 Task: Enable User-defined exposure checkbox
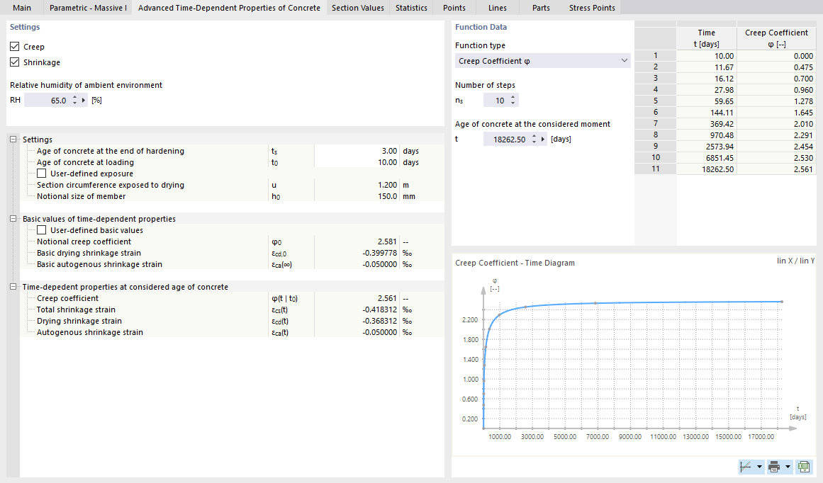pos(41,174)
